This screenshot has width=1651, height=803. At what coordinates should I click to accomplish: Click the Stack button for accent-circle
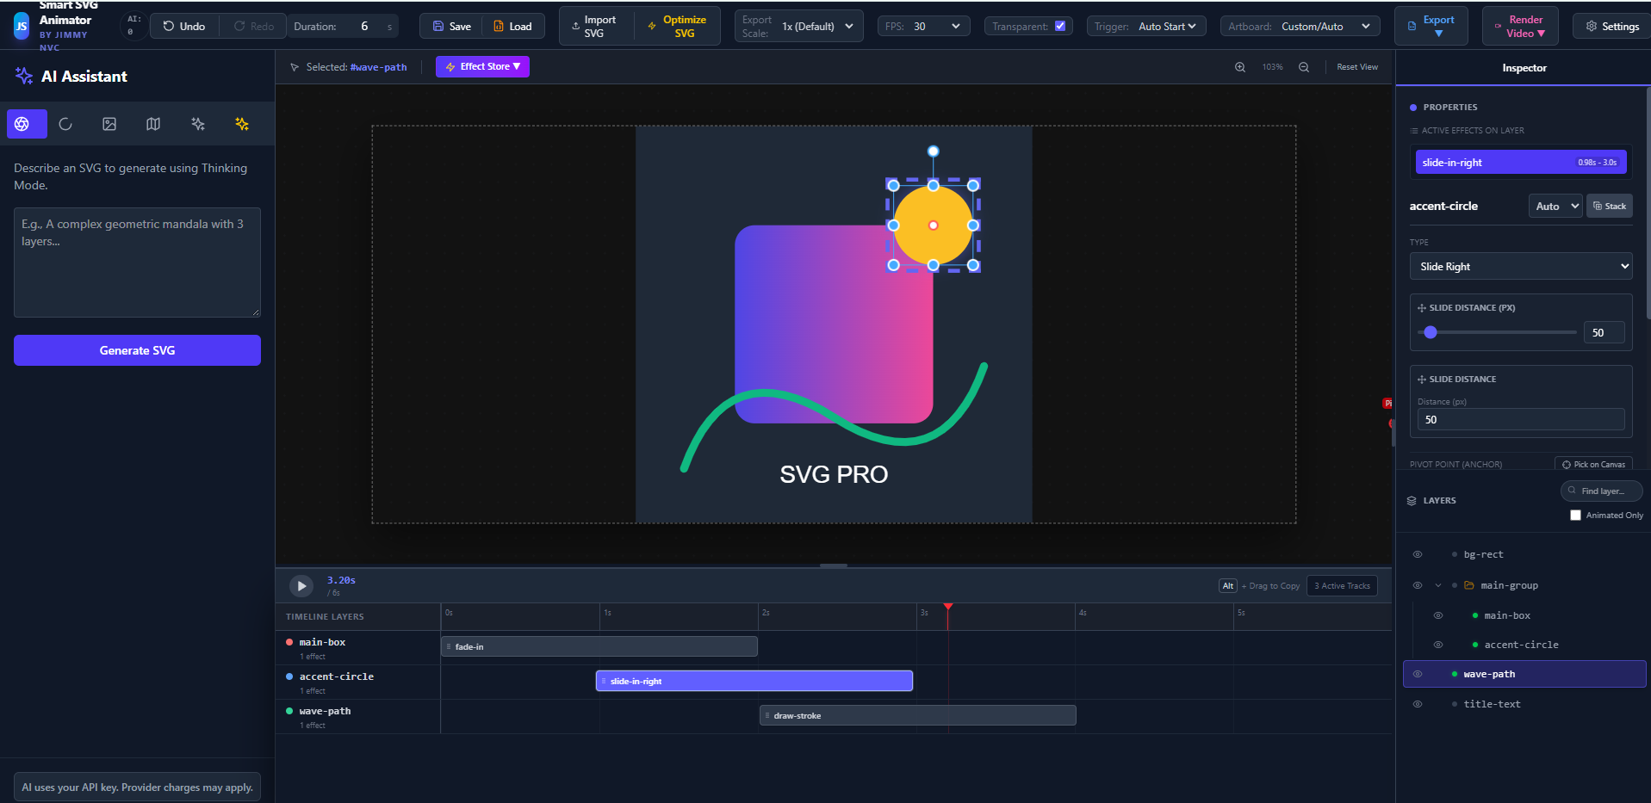(x=1610, y=207)
